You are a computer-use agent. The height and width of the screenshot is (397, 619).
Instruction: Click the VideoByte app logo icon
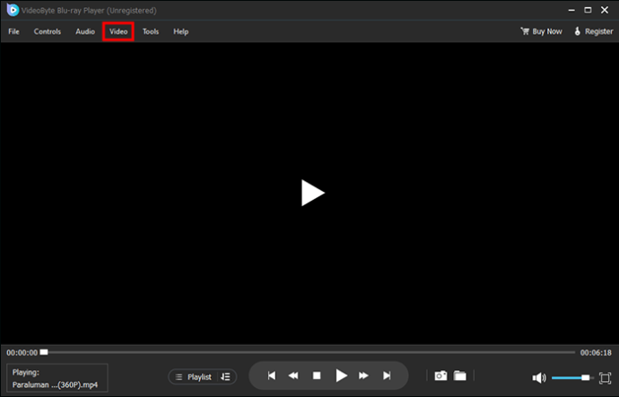tap(13, 10)
